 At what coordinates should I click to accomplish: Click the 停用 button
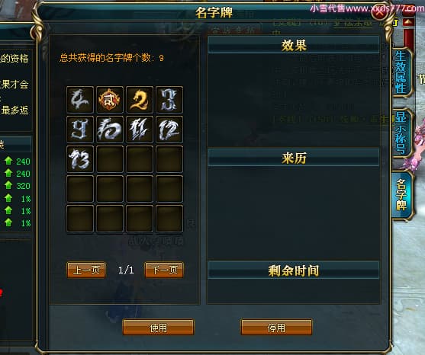point(276,328)
